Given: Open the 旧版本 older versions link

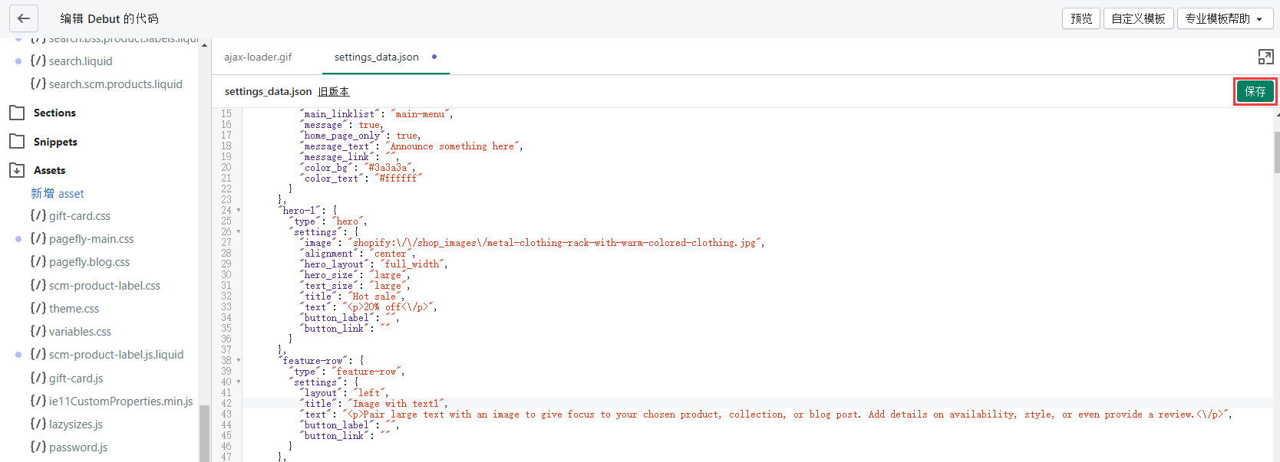Looking at the screenshot, I should [x=334, y=91].
